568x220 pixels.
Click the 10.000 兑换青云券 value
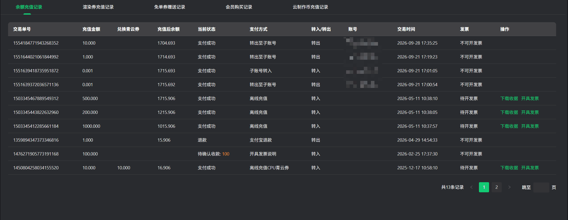coord(124,168)
